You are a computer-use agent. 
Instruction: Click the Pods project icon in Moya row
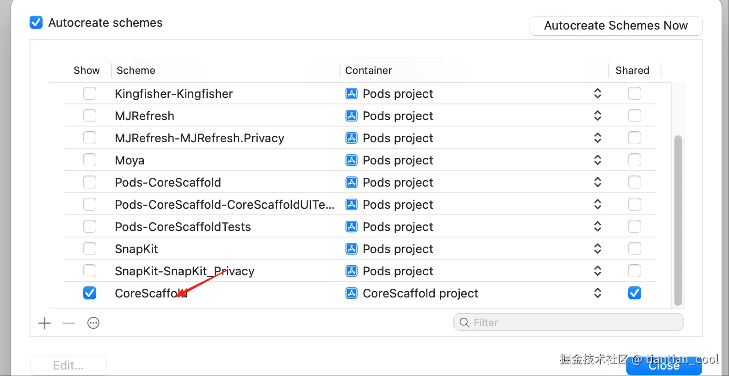click(352, 160)
